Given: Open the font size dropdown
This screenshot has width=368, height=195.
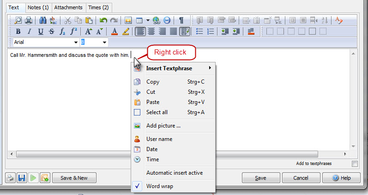Looking at the screenshot, I should [x=105, y=43].
